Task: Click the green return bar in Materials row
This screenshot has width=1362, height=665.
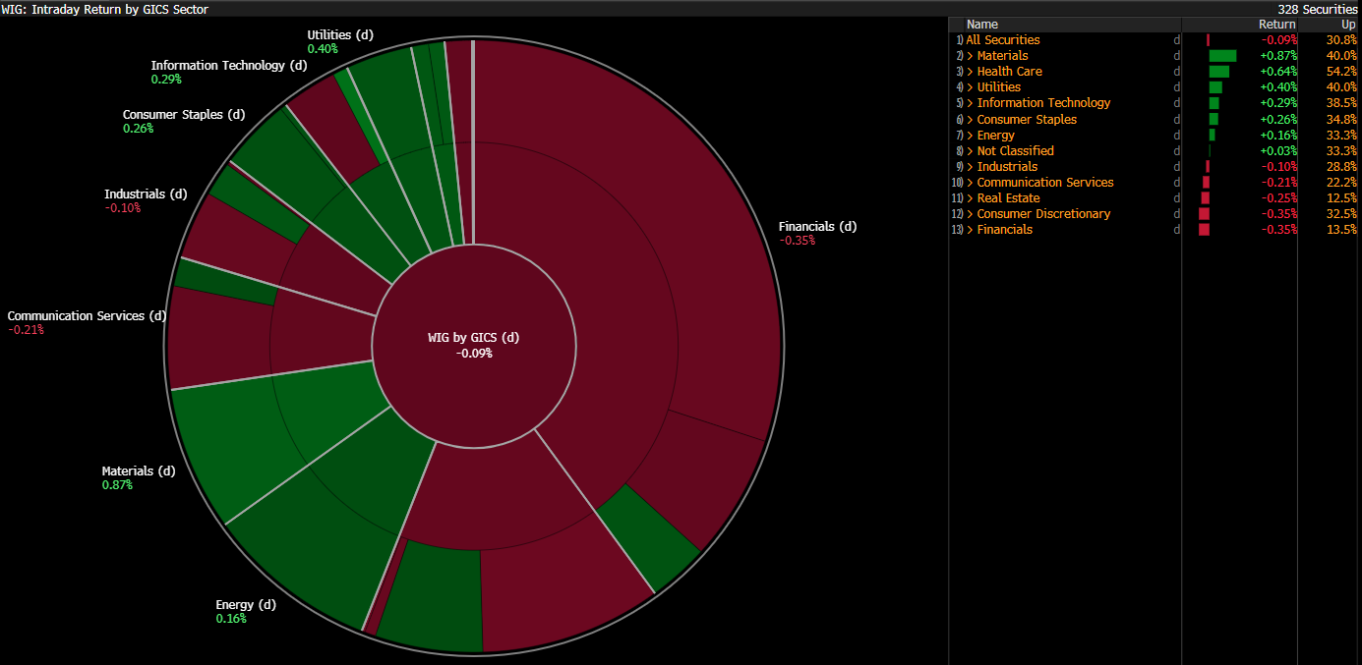Action: (1222, 56)
